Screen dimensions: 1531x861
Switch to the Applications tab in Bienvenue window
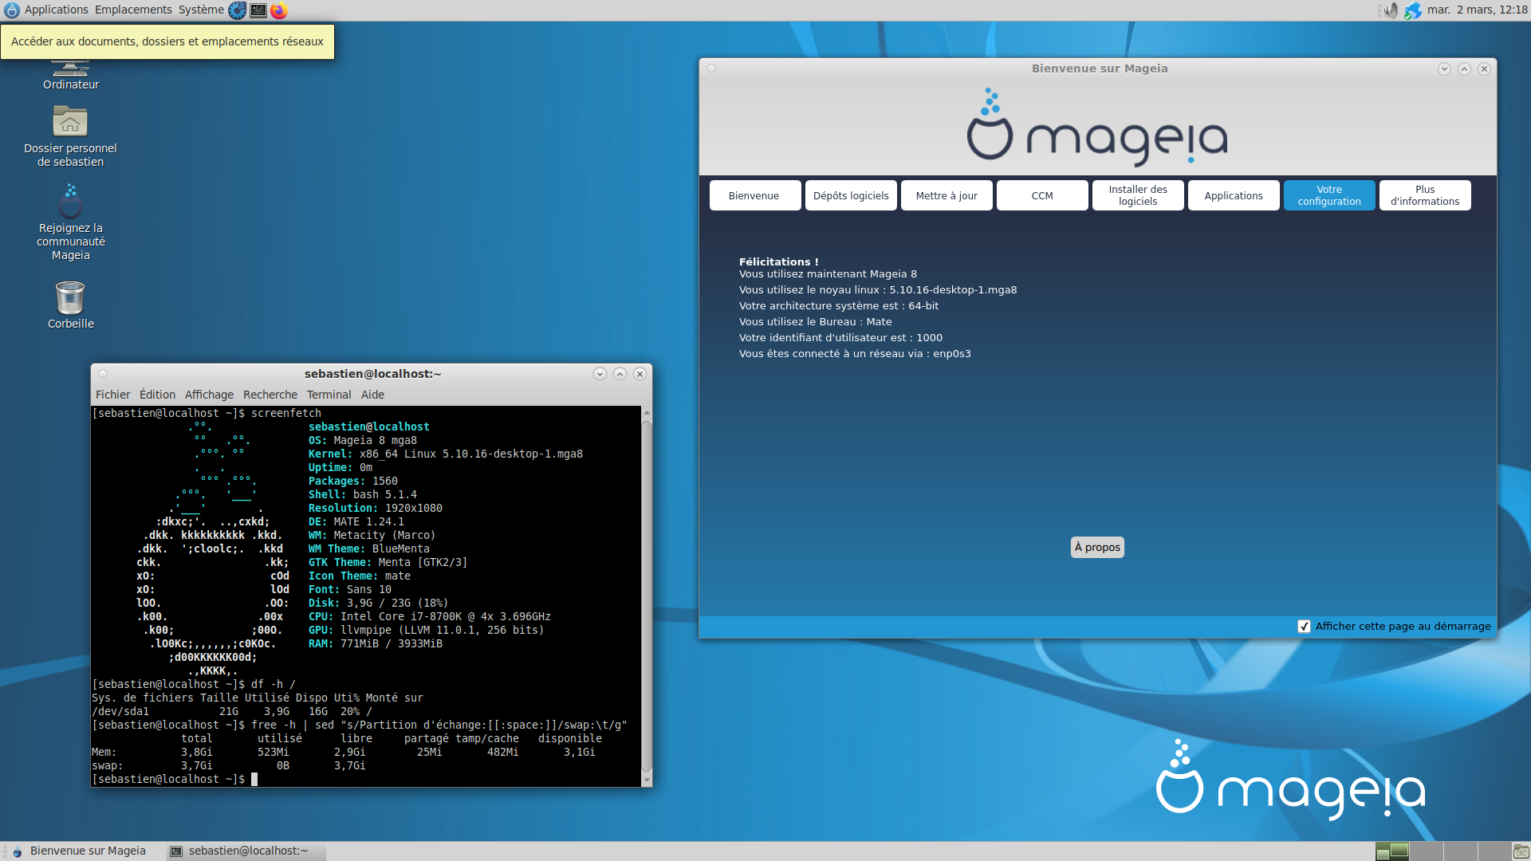pos(1234,195)
